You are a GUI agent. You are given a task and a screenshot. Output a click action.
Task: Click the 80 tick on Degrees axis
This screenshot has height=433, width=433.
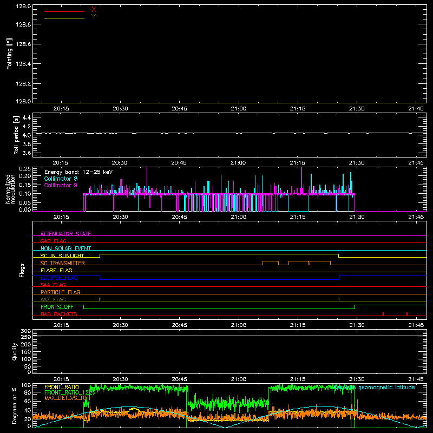28,392
